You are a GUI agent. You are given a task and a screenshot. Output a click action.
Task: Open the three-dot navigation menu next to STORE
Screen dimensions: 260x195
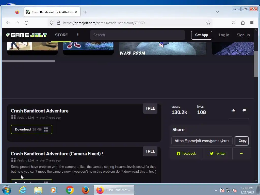click(78, 35)
